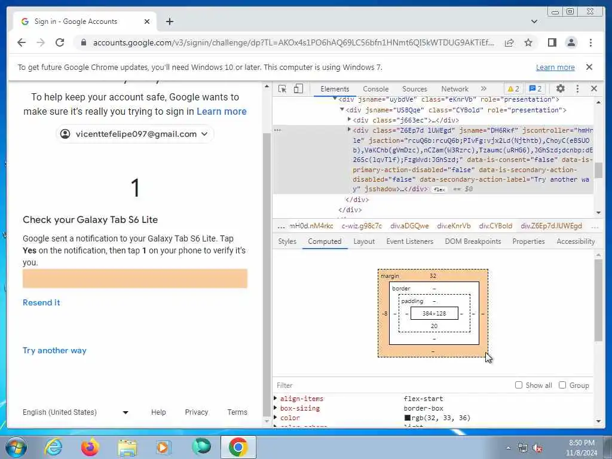Expand the color computed property

tap(276, 418)
